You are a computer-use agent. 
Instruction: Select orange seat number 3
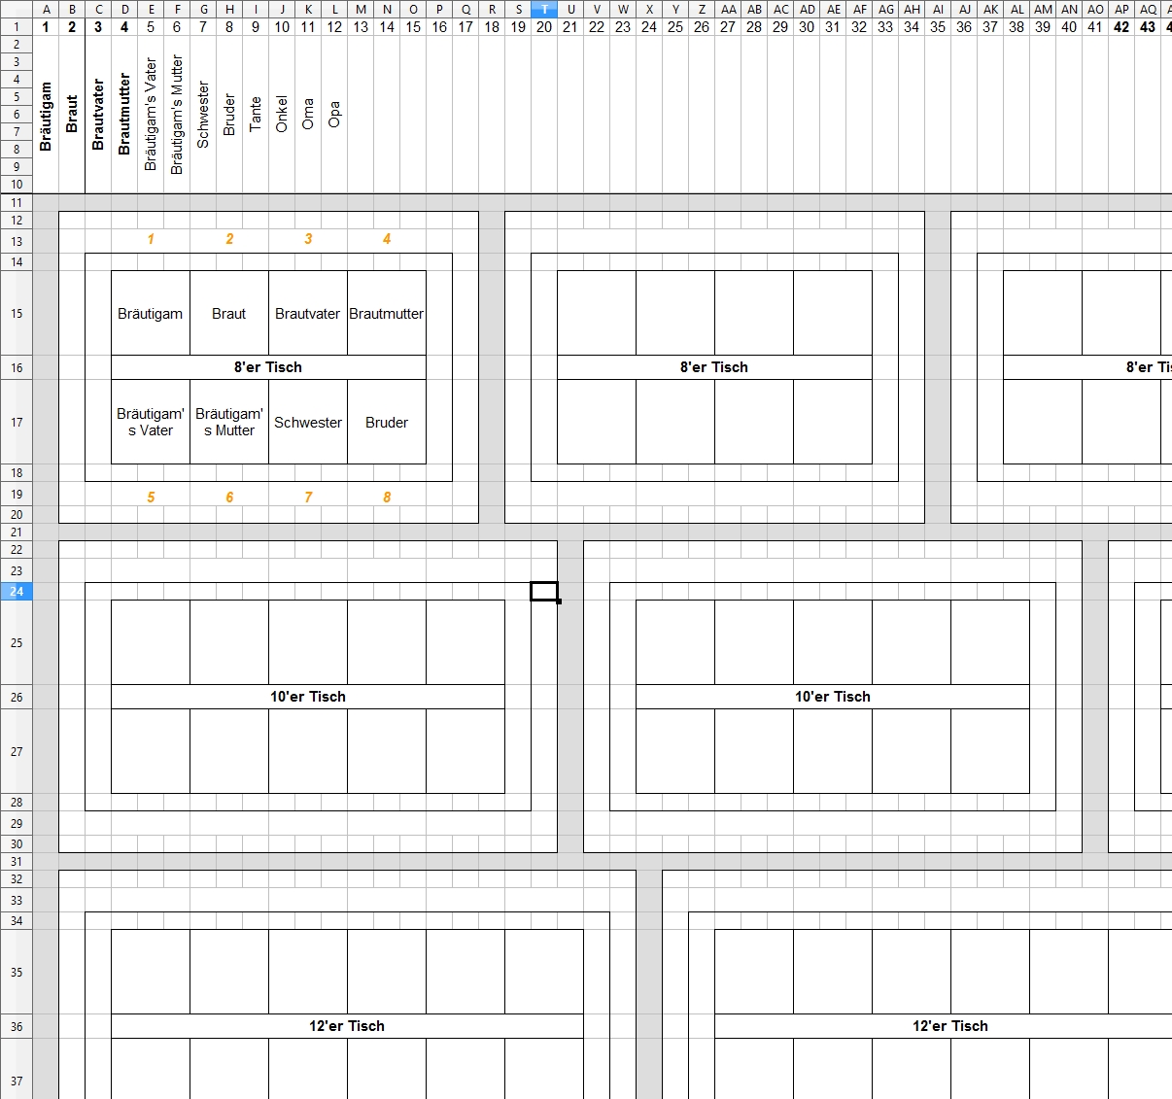pos(308,239)
